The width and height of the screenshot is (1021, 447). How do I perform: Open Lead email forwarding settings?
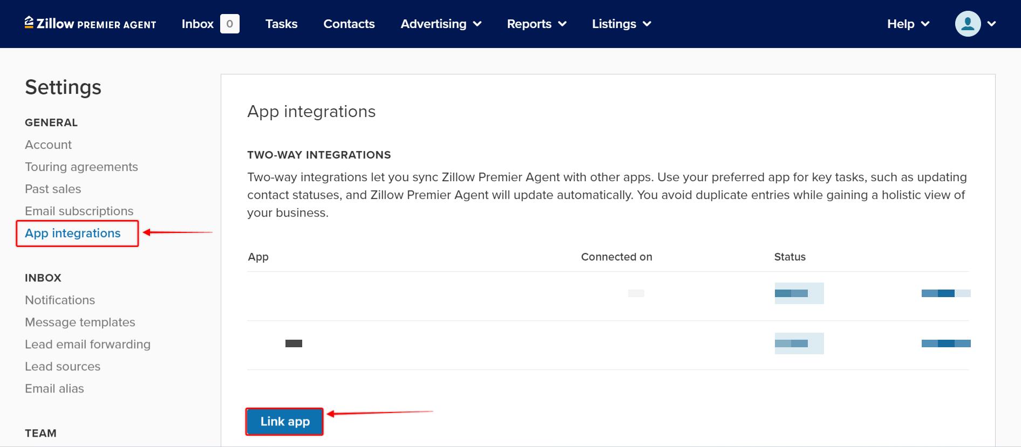87,344
